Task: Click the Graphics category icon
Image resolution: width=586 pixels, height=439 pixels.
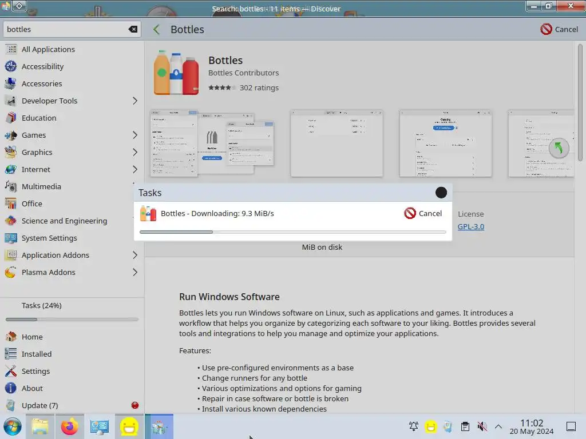Action: click(11, 152)
